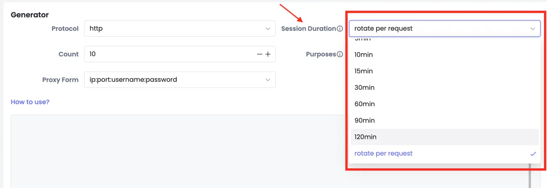Click the Session Duration info icon
Image resolution: width=547 pixels, height=188 pixels.
[340, 29]
